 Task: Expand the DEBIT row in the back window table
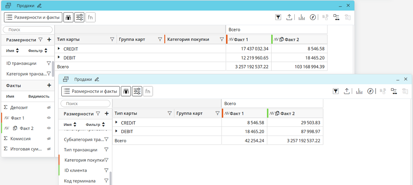[x=59, y=57]
